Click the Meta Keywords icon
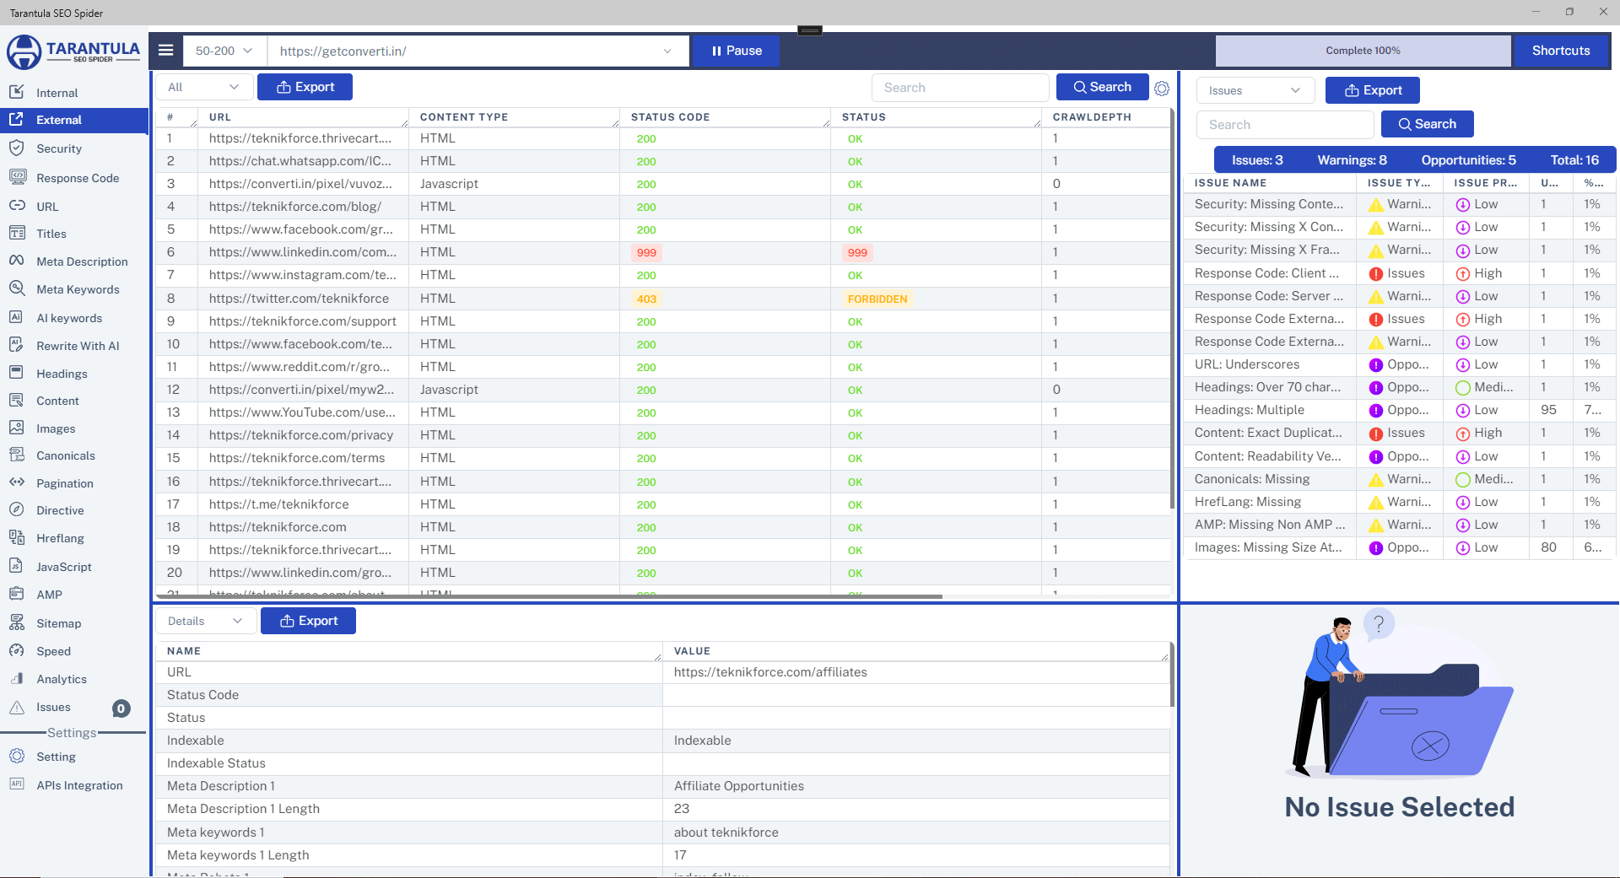Image resolution: width=1620 pixels, height=878 pixels. [x=17, y=288]
